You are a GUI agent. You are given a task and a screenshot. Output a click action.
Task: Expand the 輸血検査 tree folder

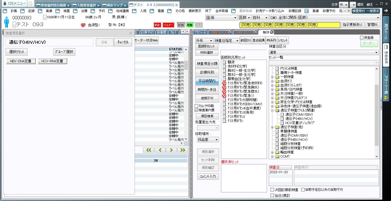[272, 152]
